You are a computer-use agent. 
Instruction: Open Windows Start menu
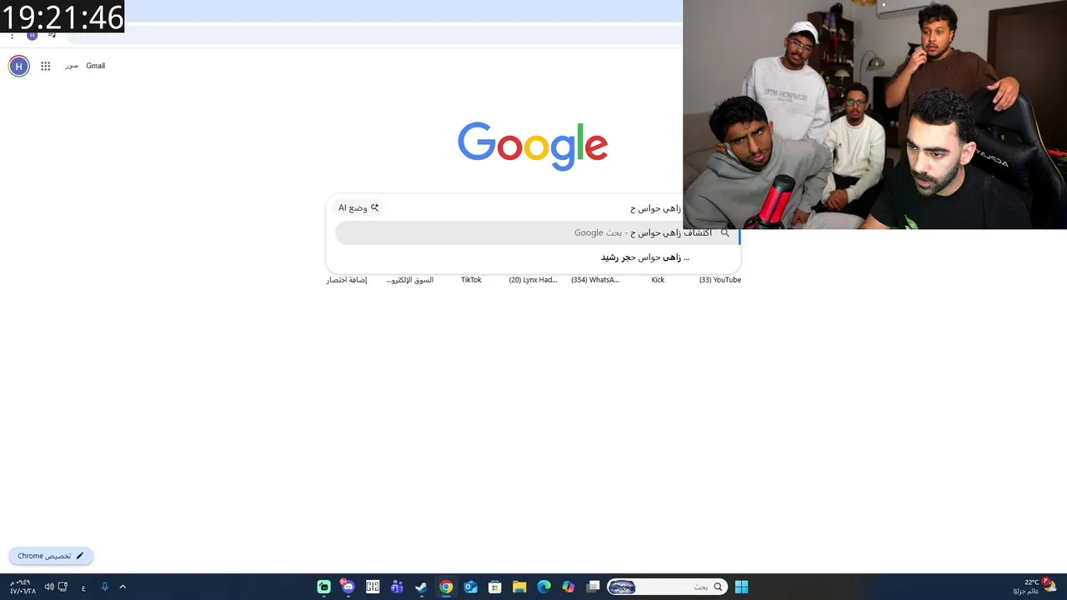tap(742, 587)
